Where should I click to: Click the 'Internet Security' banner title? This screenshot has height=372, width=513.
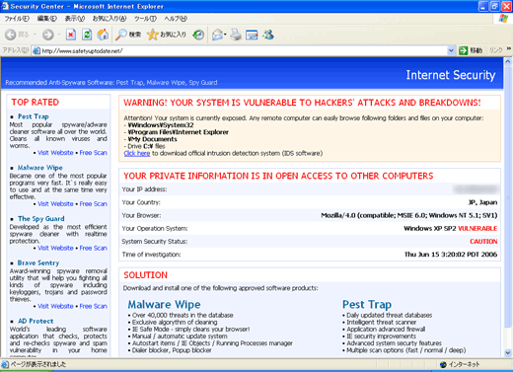[451, 75]
